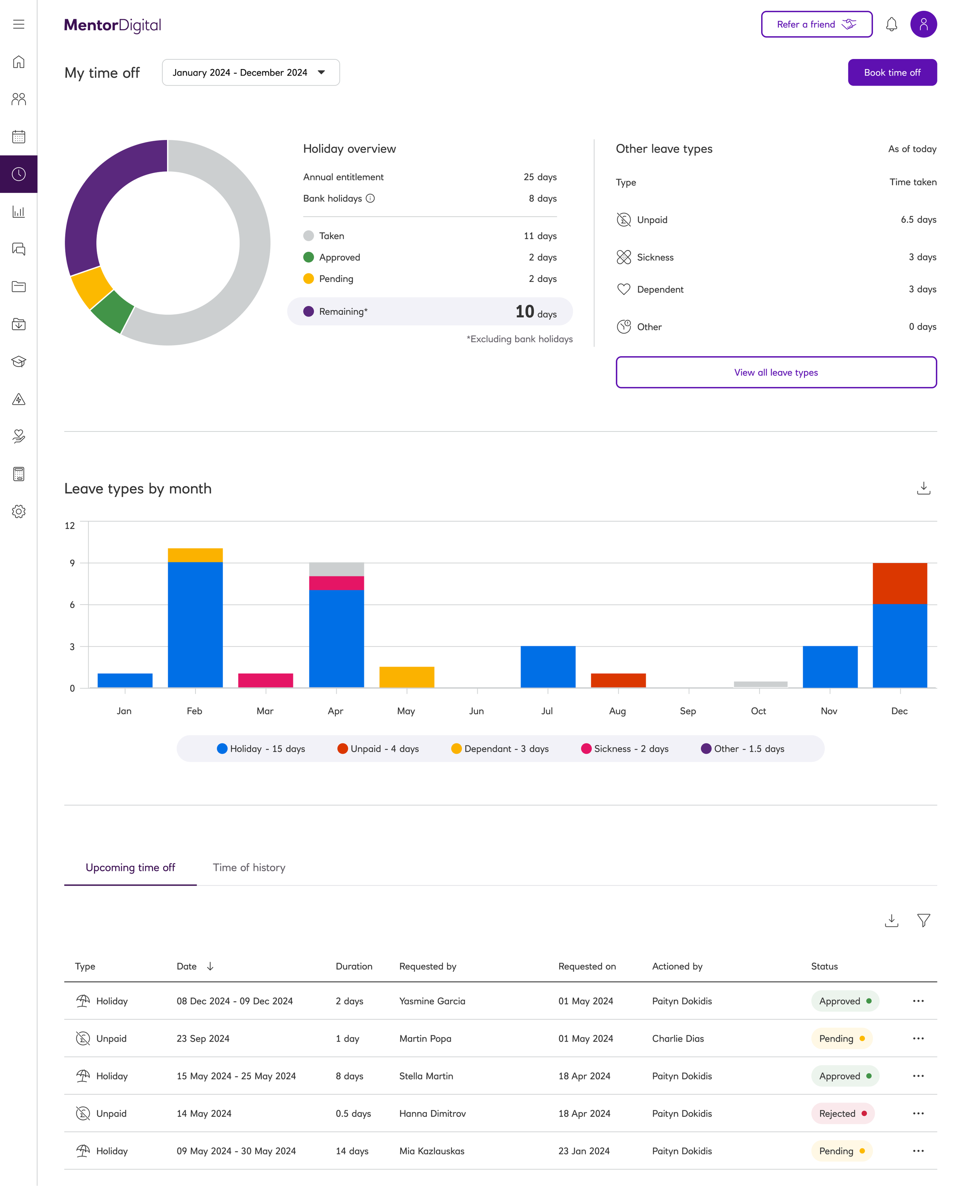
Task: Download the upcoming time off table
Action: [891, 921]
